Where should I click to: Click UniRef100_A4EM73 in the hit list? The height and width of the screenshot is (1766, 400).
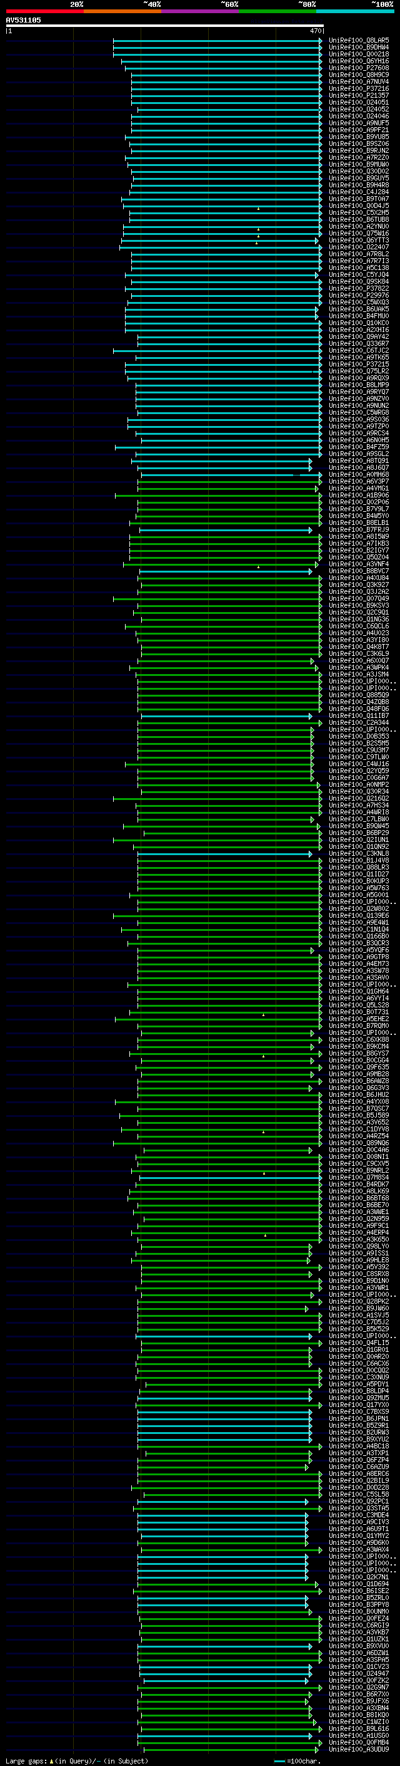(358, 964)
